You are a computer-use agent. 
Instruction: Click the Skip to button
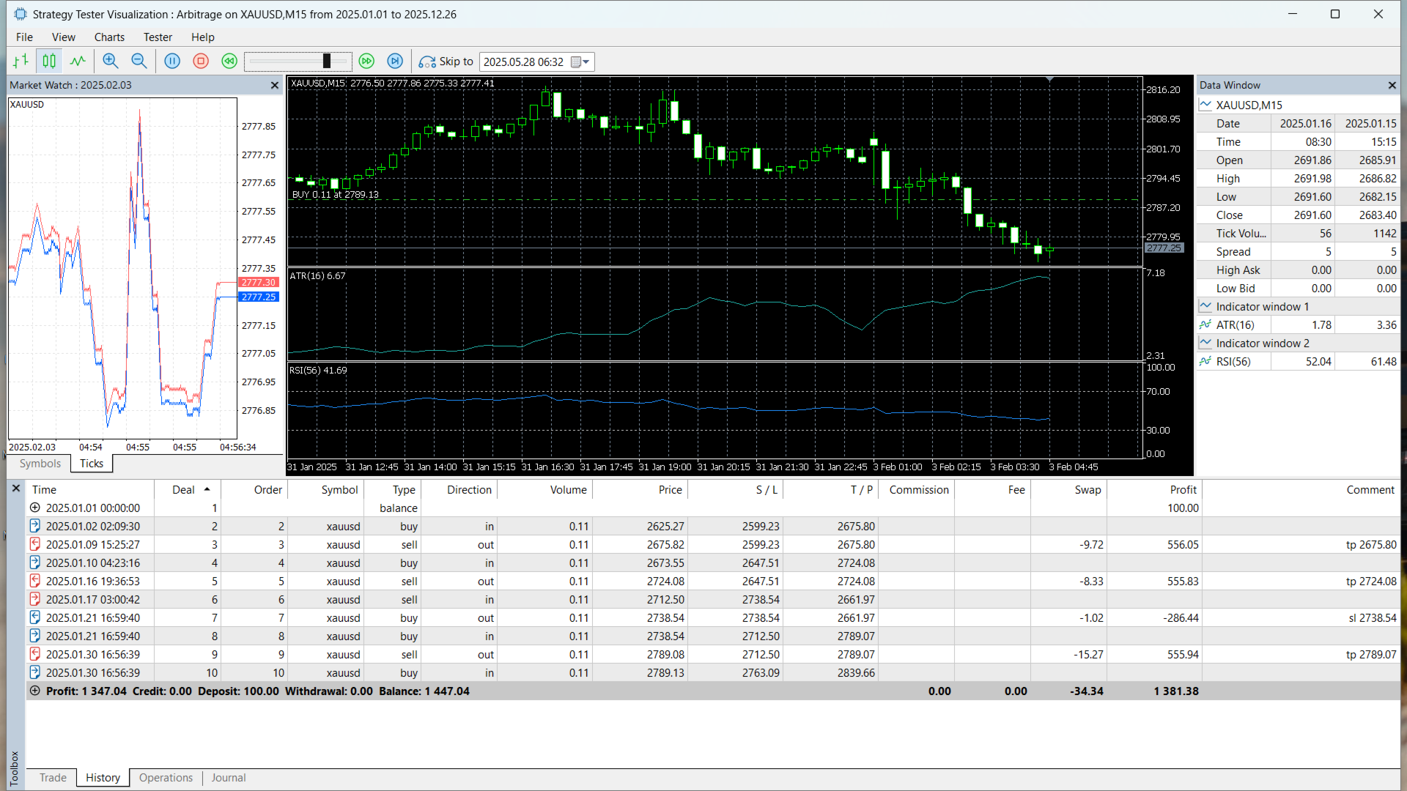(446, 62)
